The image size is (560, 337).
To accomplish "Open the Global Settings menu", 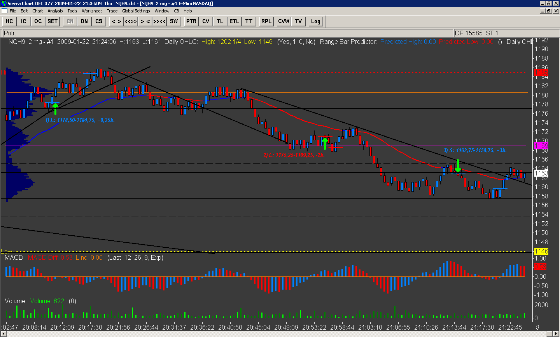I will click(136, 11).
